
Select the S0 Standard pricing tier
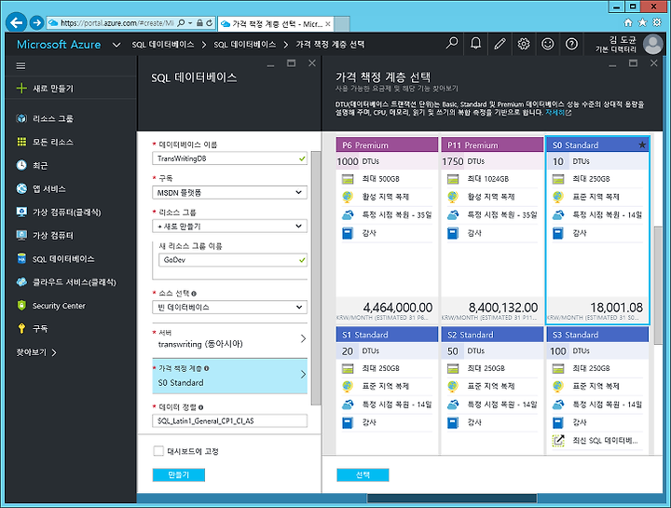coord(597,230)
